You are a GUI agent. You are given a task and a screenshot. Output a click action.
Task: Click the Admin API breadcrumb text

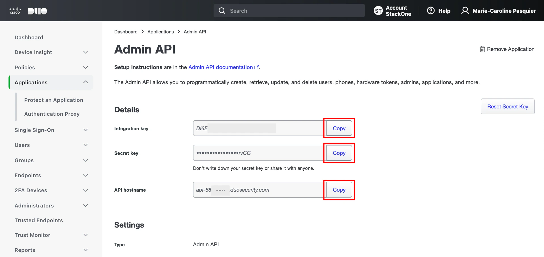click(x=195, y=32)
